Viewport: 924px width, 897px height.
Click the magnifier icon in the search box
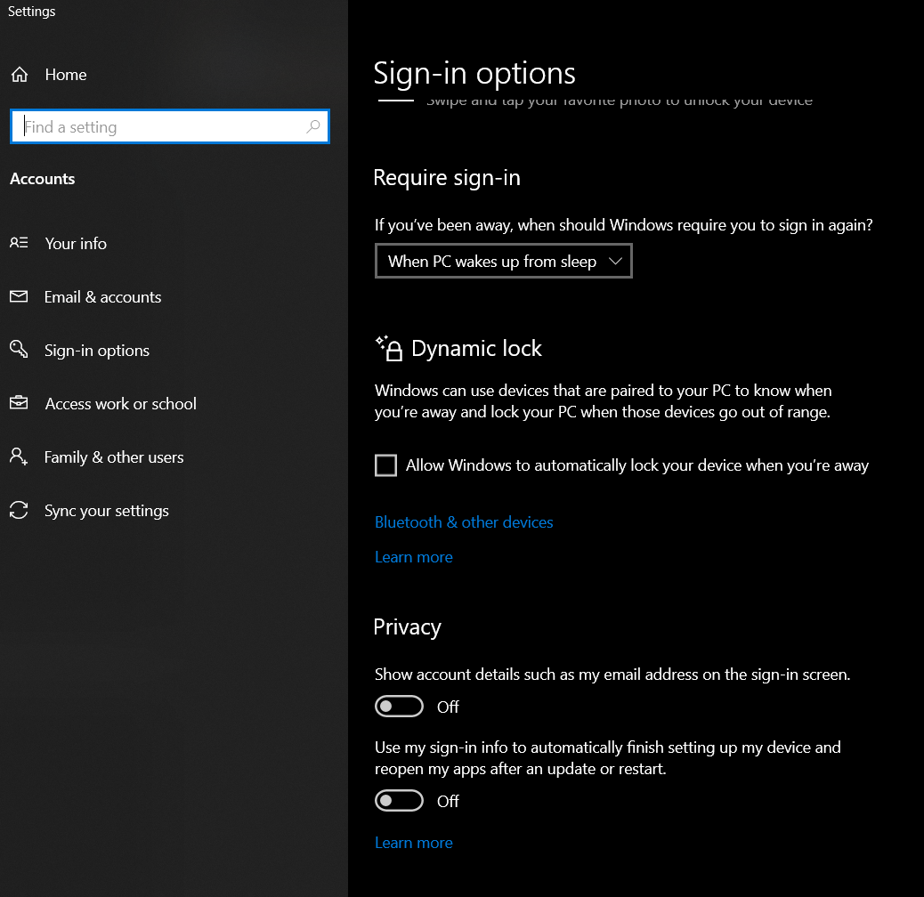pyautogui.click(x=313, y=127)
